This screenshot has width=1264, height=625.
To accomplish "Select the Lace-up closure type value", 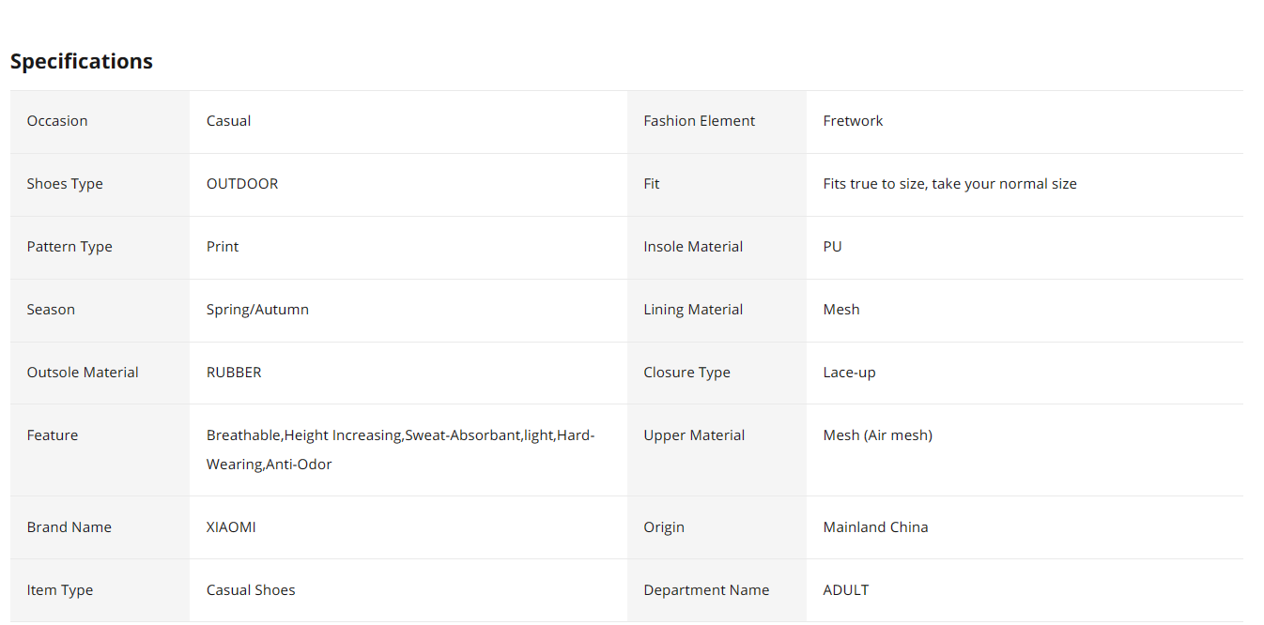I will click(x=849, y=373).
